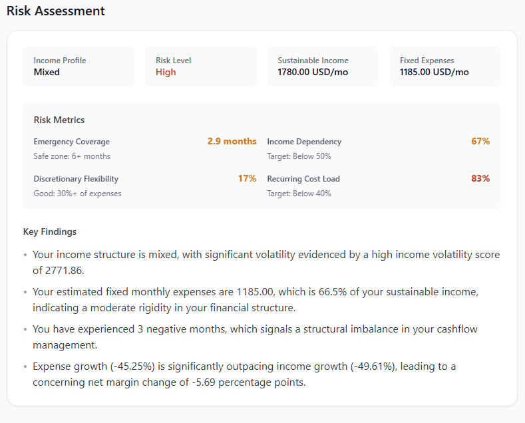525x423 pixels.
Task: Click the Safe zone 6+ months hint
Action: 72,156
